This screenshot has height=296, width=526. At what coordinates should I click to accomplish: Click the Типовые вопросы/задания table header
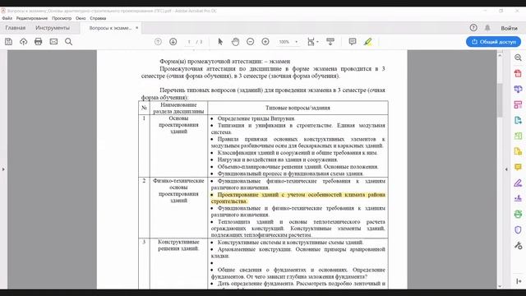(298, 108)
